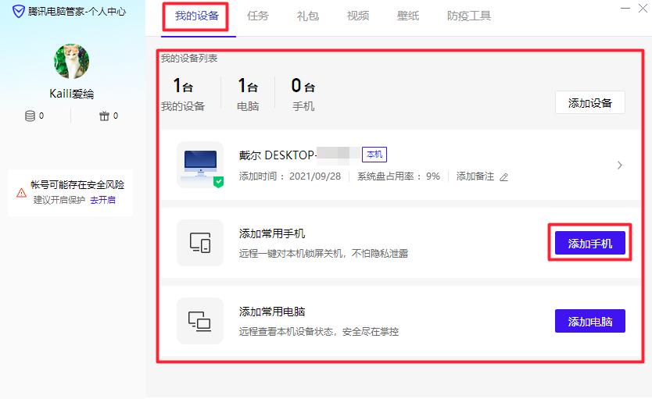Click the gift box icon
The image size is (652, 399).
click(x=104, y=116)
